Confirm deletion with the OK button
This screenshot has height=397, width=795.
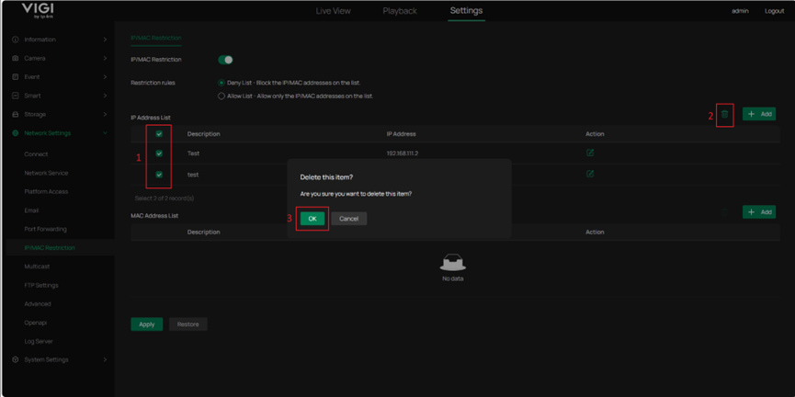tap(312, 219)
